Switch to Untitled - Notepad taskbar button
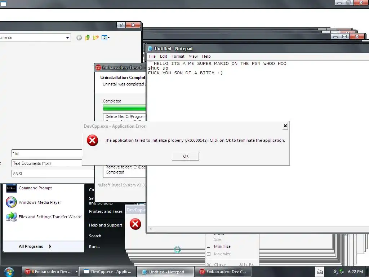Image resolution: width=369 pixels, height=277 pixels. tap(165, 272)
